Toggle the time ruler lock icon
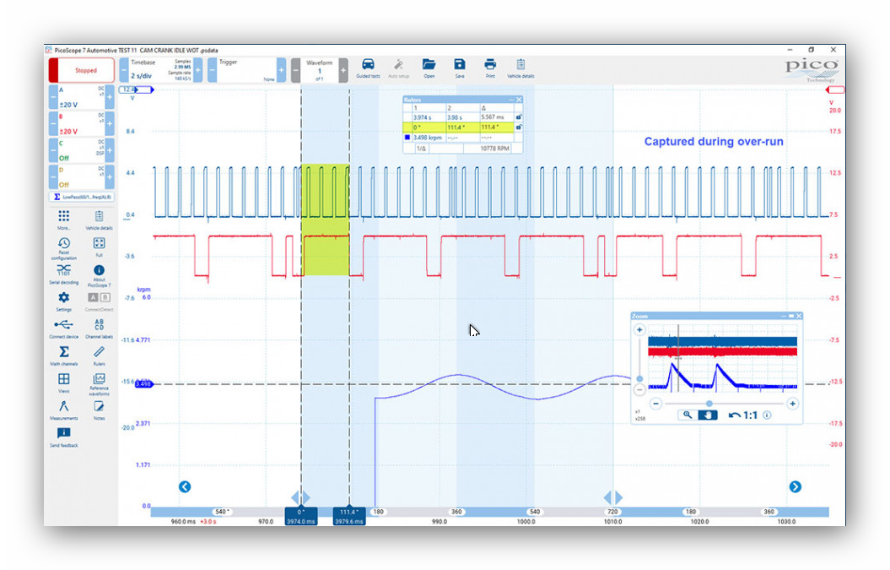 518,117
